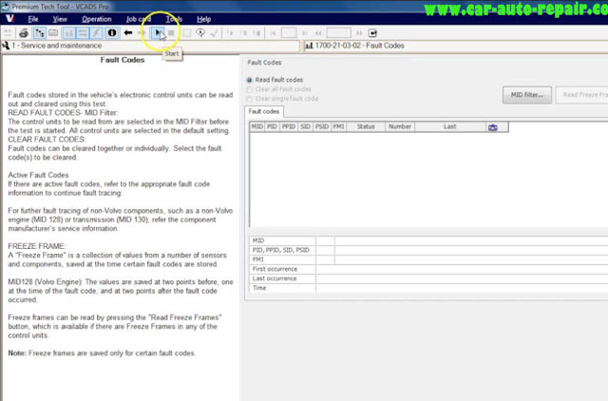Click the 'FREEZE FRAME:' heading text
Viewport: 608px width, 401px height.
(37, 246)
